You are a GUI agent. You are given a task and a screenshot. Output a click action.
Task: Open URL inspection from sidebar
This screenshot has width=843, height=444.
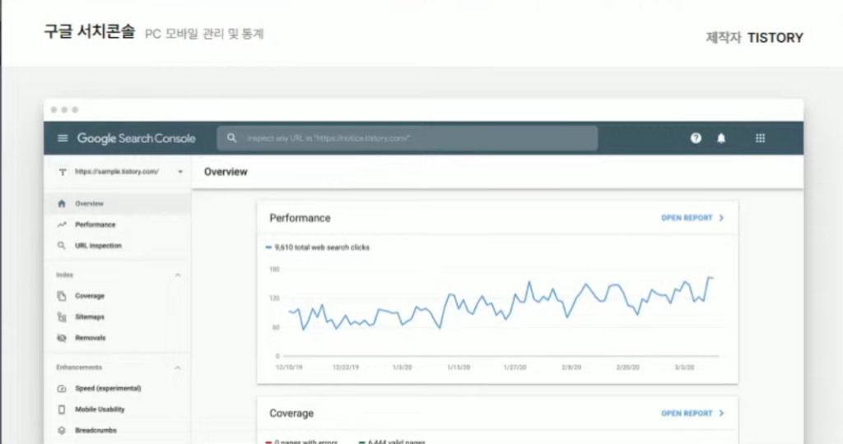pyautogui.click(x=98, y=246)
